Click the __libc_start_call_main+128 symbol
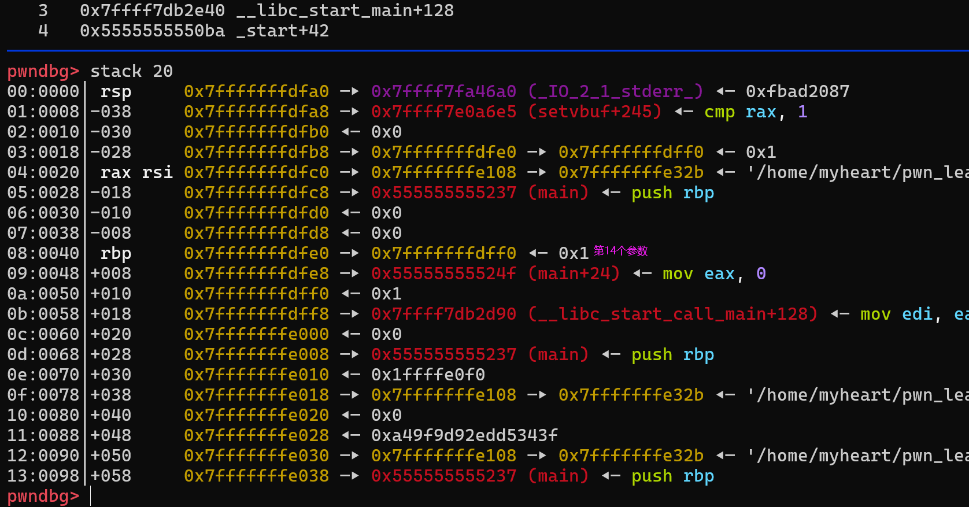 pos(672,314)
